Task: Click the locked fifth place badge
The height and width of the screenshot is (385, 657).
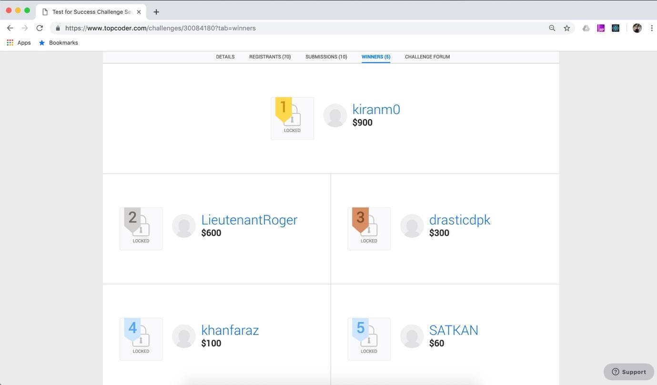Action: tap(369, 339)
